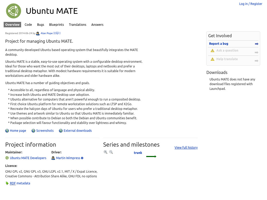The image size is (267, 200).
Task: Open the Answers tab
Action: pyautogui.click(x=97, y=24)
